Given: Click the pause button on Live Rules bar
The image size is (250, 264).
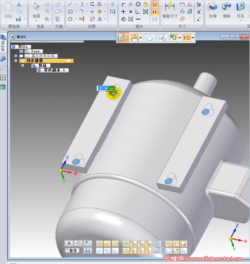Looking at the screenshot, I should (x=69, y=243).
